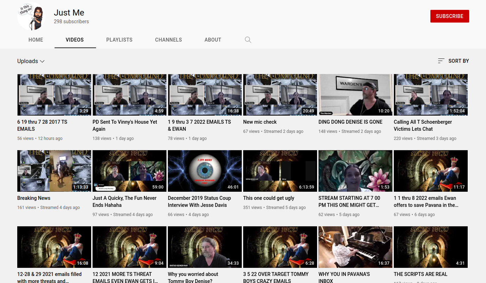Click 148 views Streamed 2 days ago text
The width and height of the screenshot is (486, 283).
click(350, 131)
